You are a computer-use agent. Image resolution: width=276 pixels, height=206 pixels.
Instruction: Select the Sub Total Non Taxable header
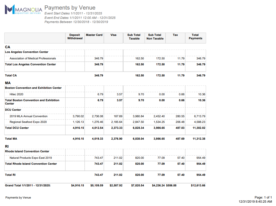tap(155, 37)
